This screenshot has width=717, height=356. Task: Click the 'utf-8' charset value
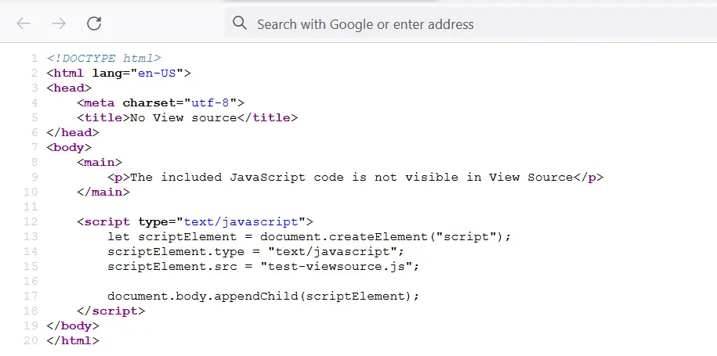[x=210, y=102]
